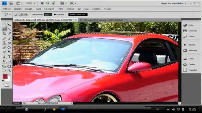Select the Clone Stamp tool
The width and height of the screenshot is (202, 113).
tap(4, 43)
